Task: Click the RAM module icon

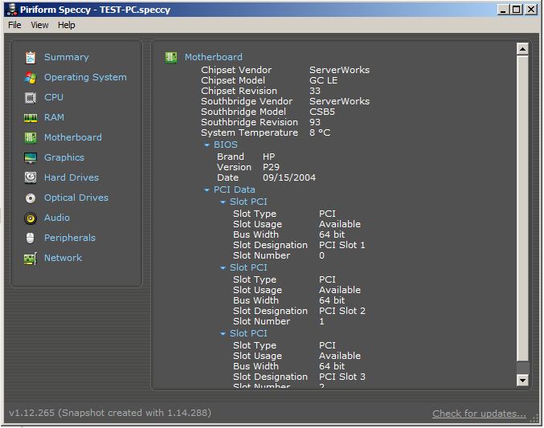Action: pos(31,118)
